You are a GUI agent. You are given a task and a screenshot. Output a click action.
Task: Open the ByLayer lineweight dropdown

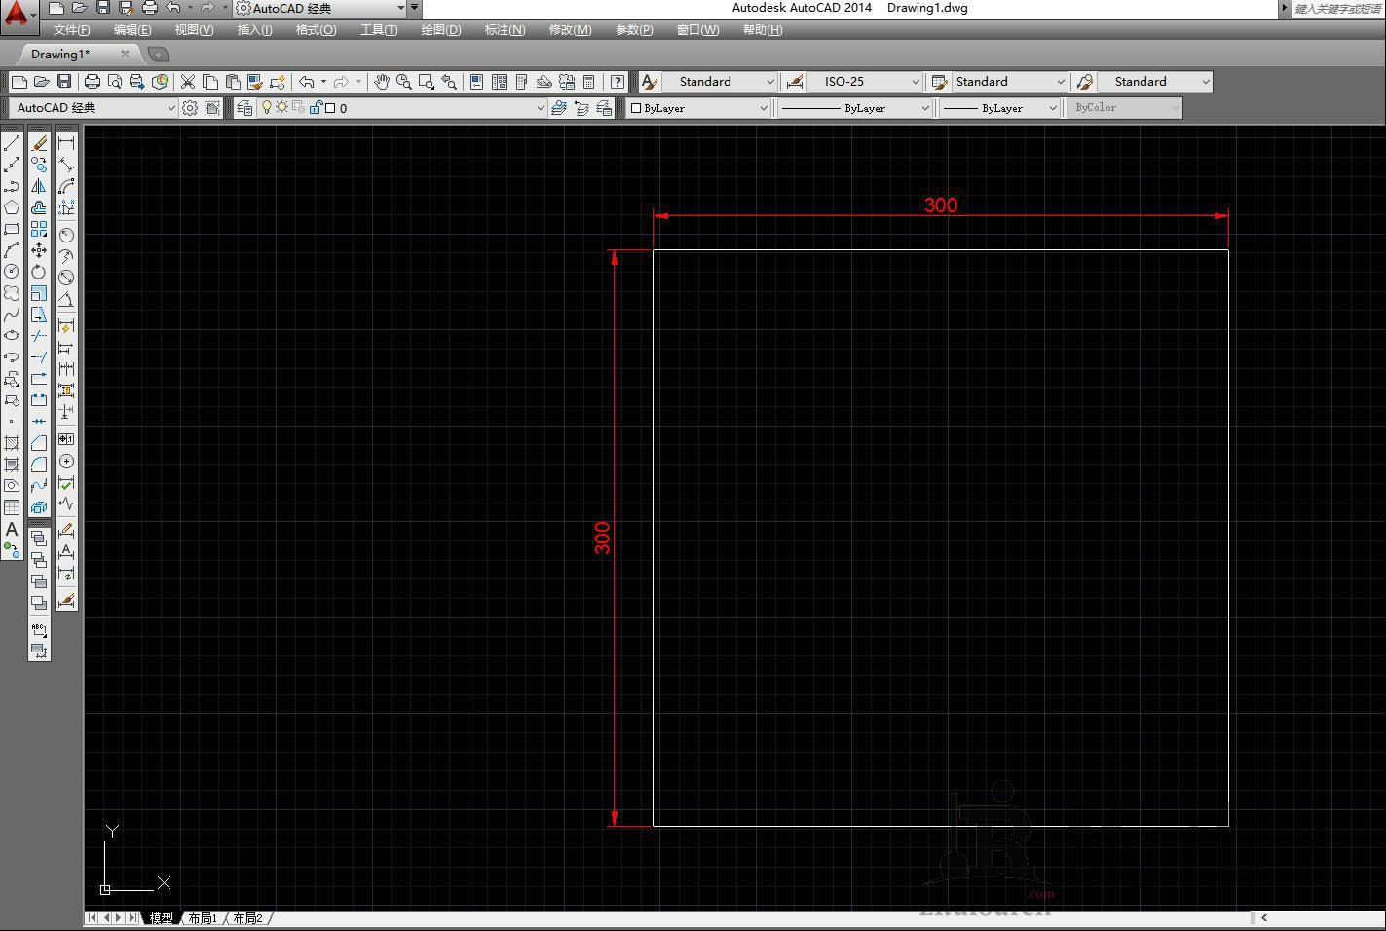[x=999, y=108]
